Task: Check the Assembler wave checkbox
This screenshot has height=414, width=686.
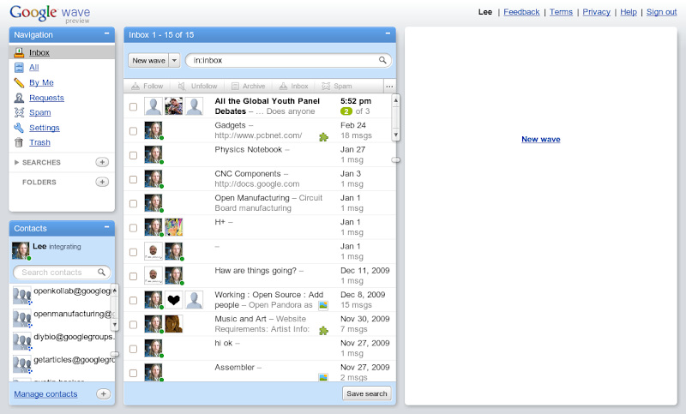Action: (134, 373)
